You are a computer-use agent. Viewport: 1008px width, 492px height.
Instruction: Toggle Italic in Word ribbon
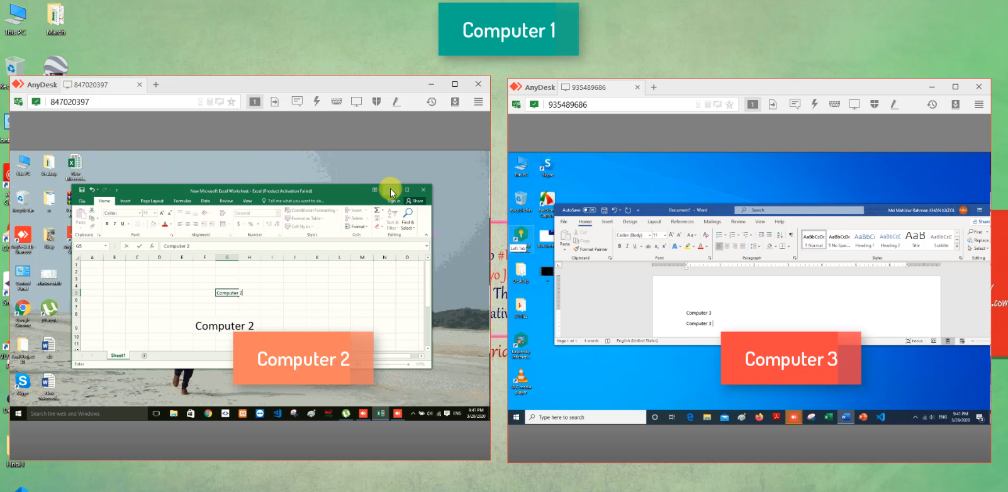click(x=627, y=246)
